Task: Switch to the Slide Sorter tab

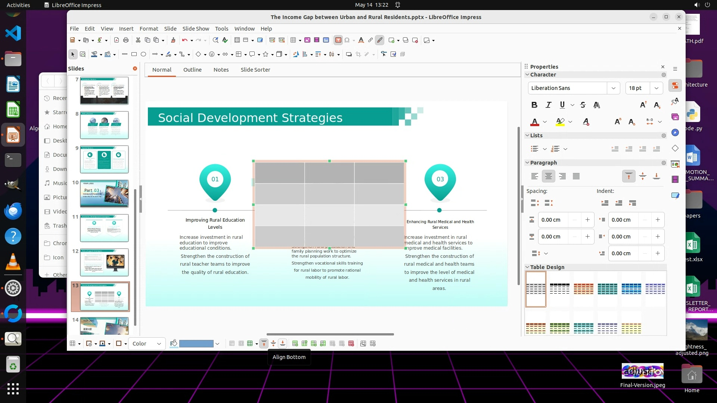Action: point(255,70)
